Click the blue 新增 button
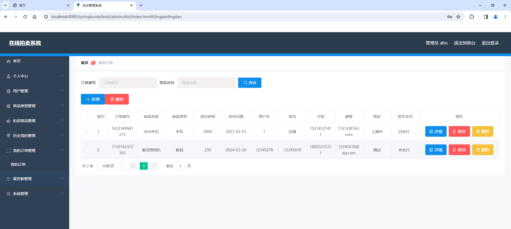The image size is (511, 229). tap(93, 99)
